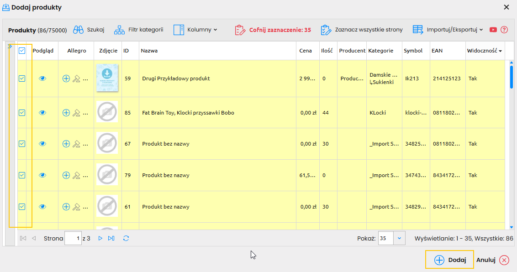
Task: Jump to the last page arrow
Action: 111,238
